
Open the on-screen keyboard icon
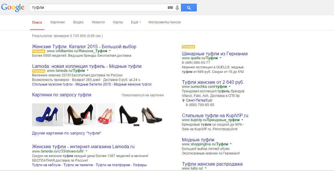pyautogui.click(x=170, y=8)
